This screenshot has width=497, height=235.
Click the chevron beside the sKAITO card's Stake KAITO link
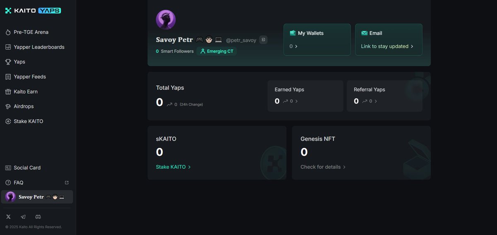coord(189,167)
